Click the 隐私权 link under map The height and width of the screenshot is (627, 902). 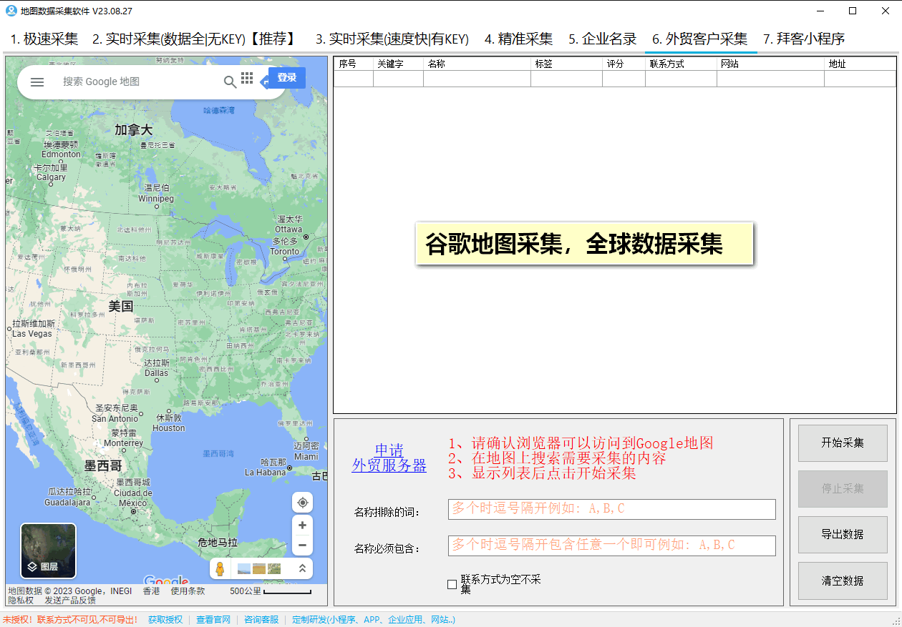(x=21, y=601)
